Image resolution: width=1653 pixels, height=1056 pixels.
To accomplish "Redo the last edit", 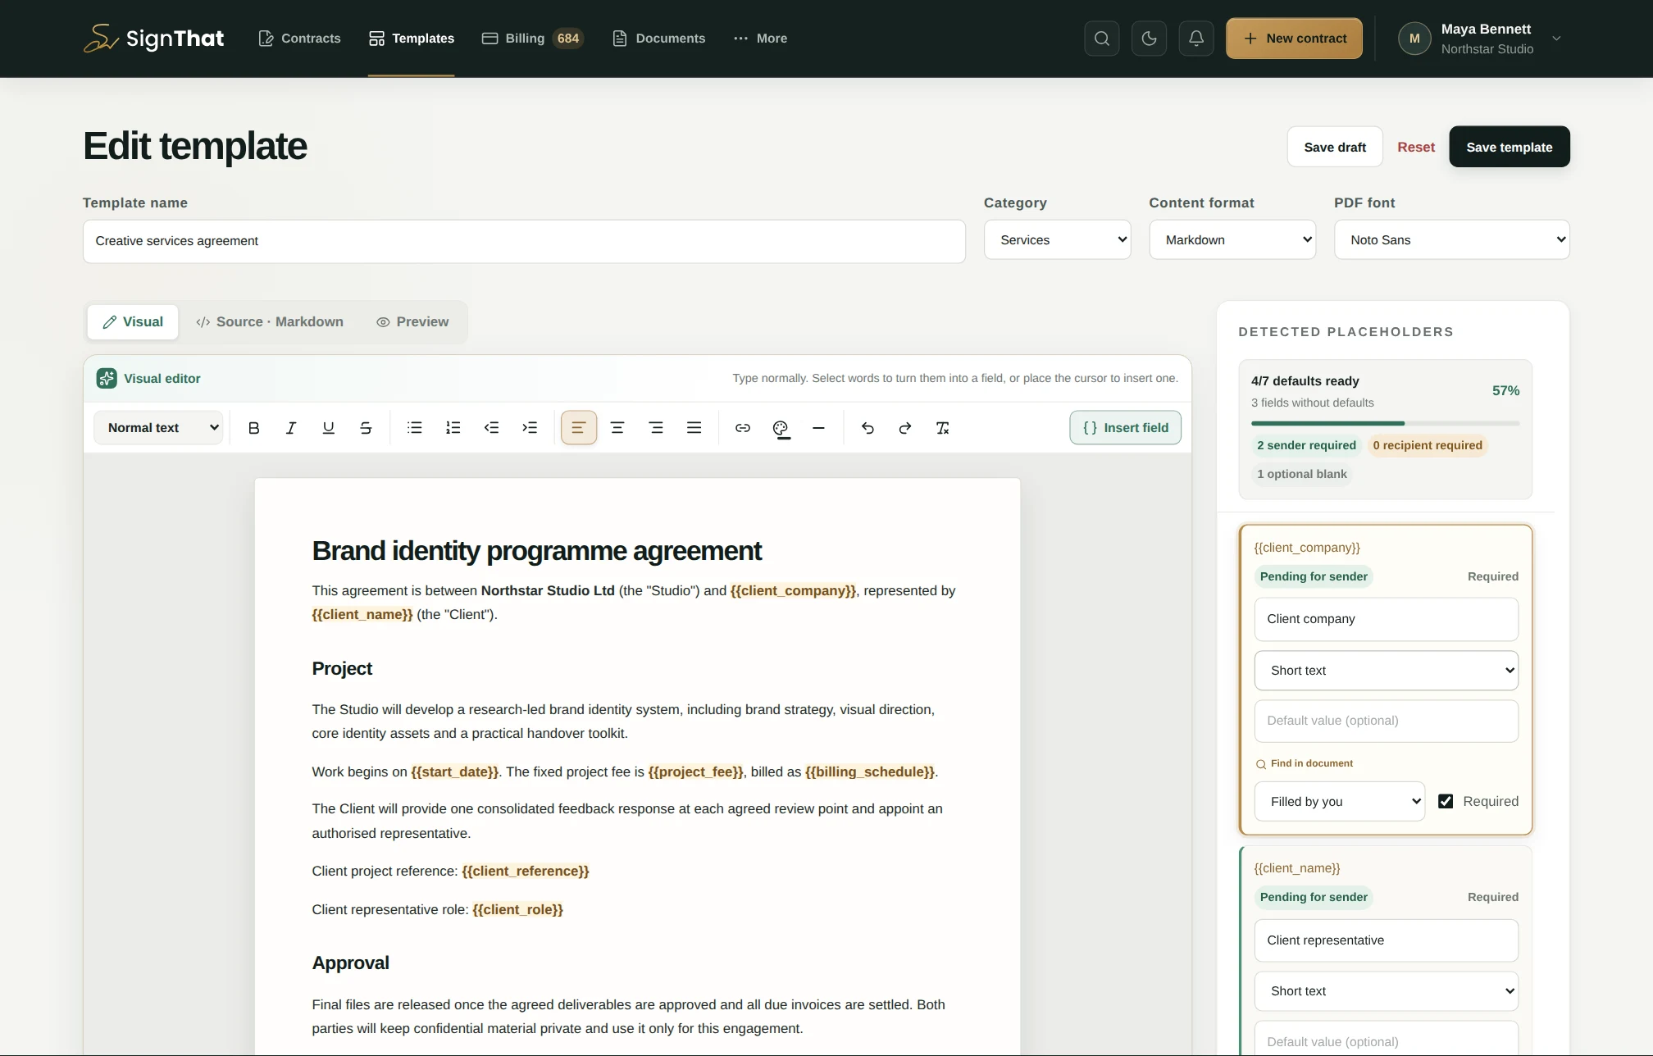I will coord(905,428).
